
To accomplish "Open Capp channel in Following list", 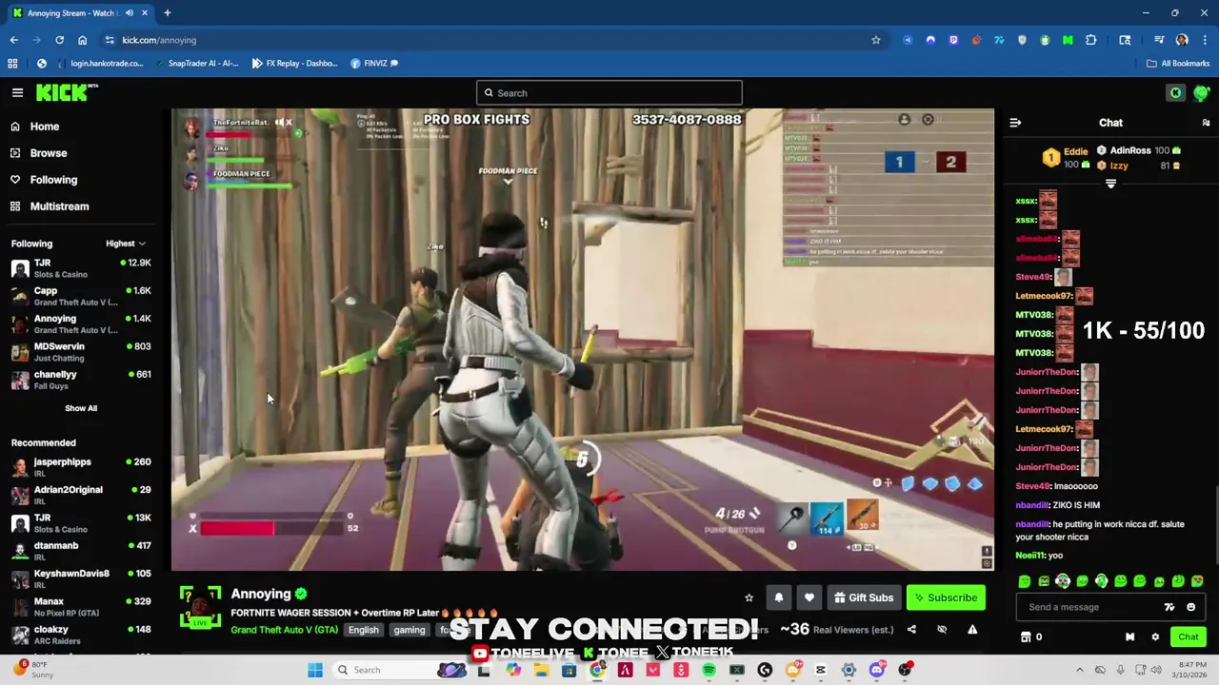I will (x=81, y=296).
